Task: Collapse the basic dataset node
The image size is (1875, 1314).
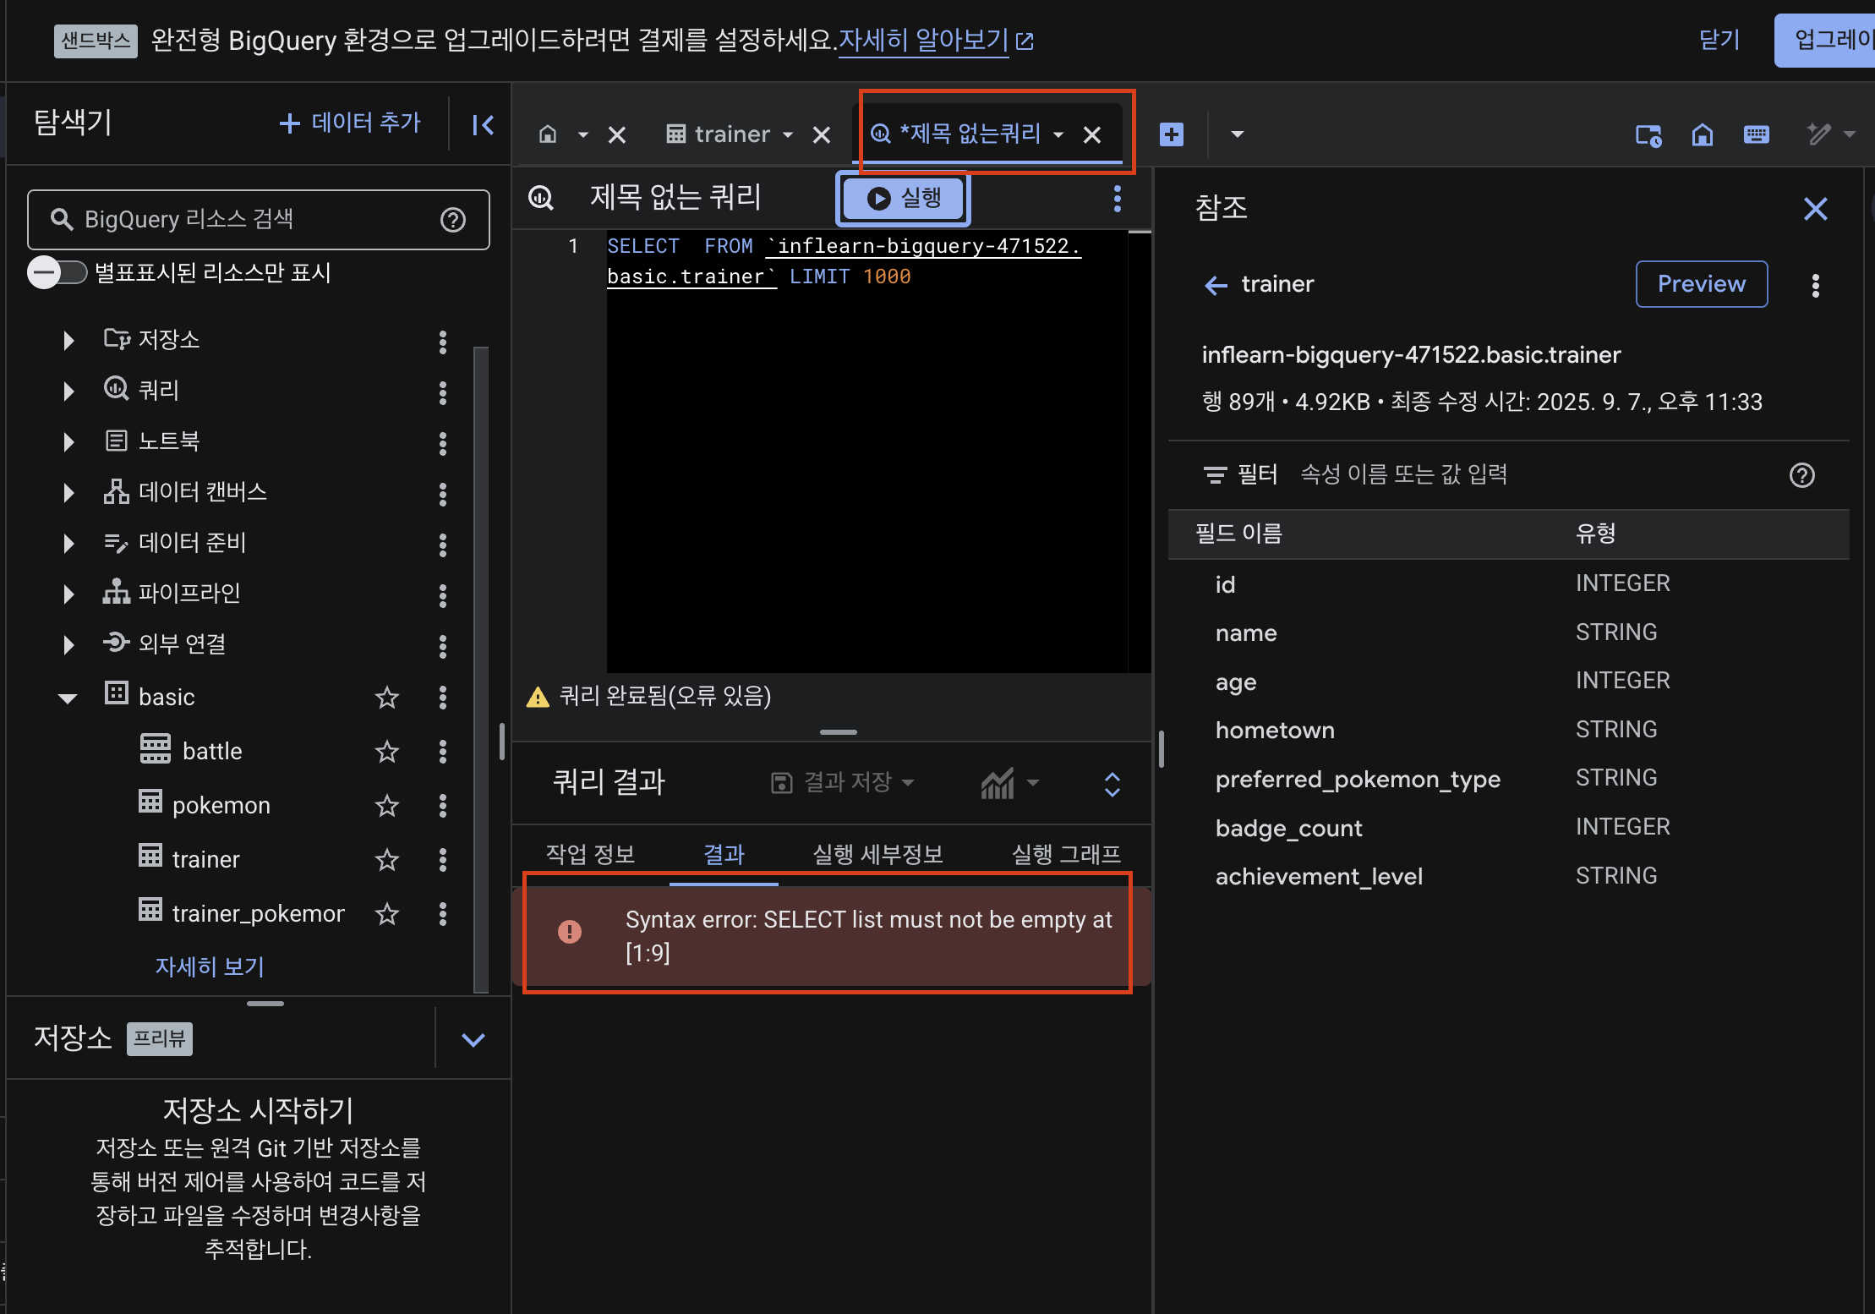Action: [x=68, y=698]
